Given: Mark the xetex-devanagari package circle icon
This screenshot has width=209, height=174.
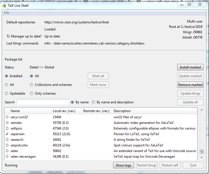Looking at the screenshot, I should point(7,157).
